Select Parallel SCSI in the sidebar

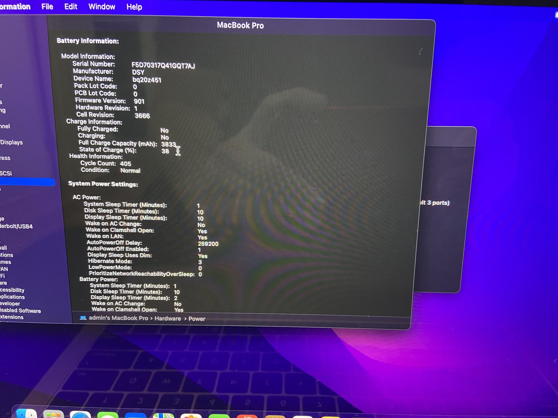pyautogui.click(x=6, y=173)
